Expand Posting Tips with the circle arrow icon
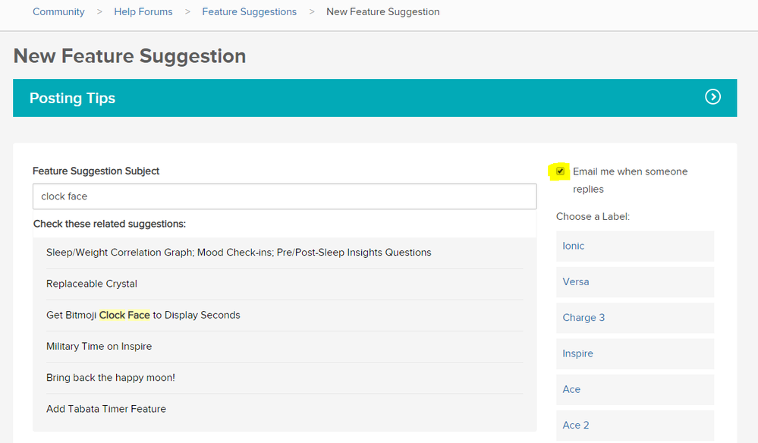 [x=712, y=97]
